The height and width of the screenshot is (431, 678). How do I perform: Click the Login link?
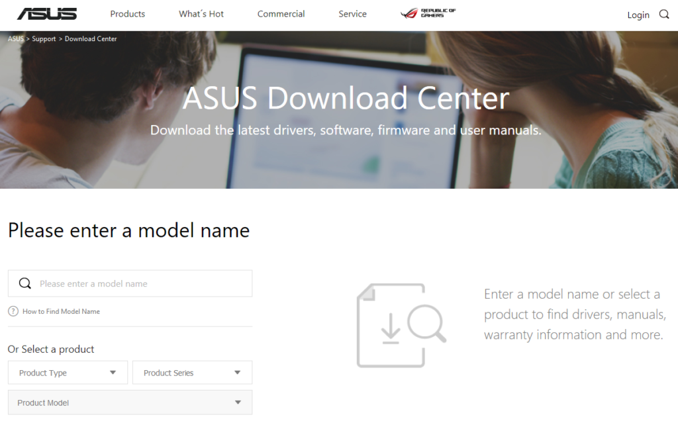click(638, 15)
